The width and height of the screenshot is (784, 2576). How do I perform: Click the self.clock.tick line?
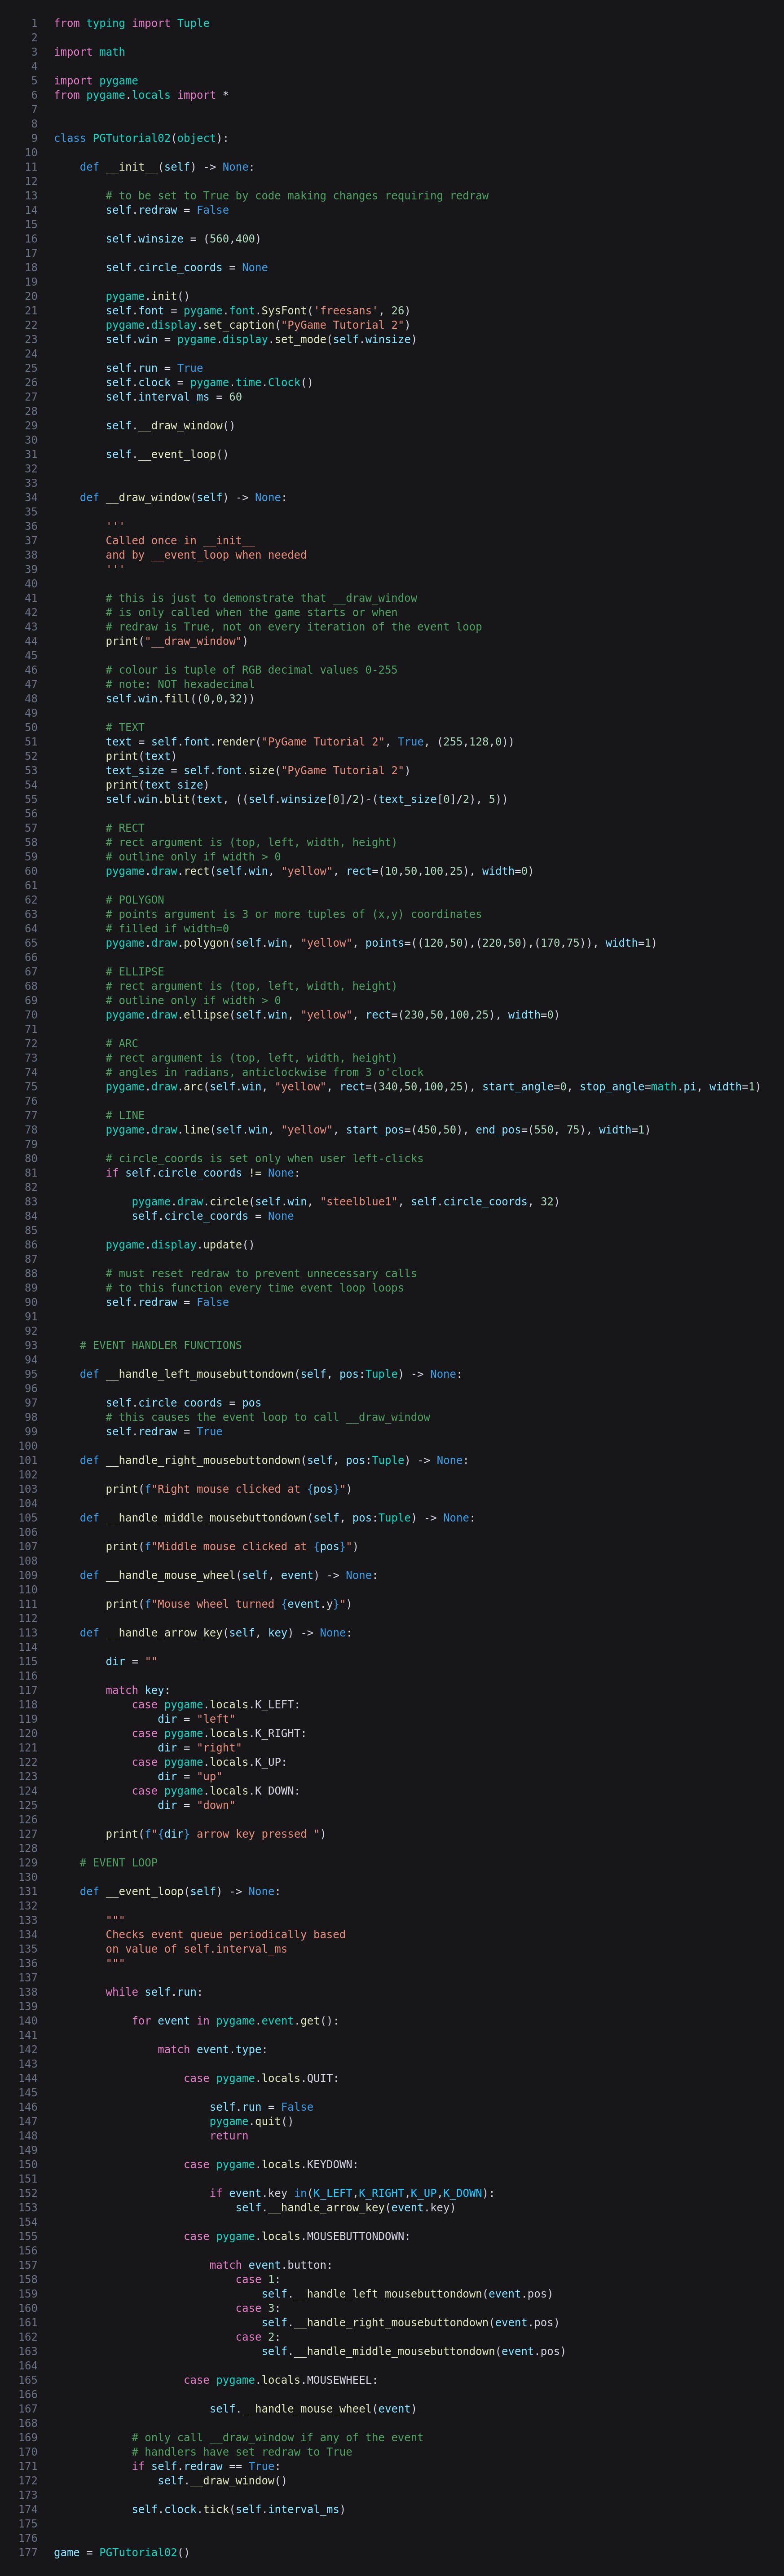pyautogui.click(x=239, y=2509)
